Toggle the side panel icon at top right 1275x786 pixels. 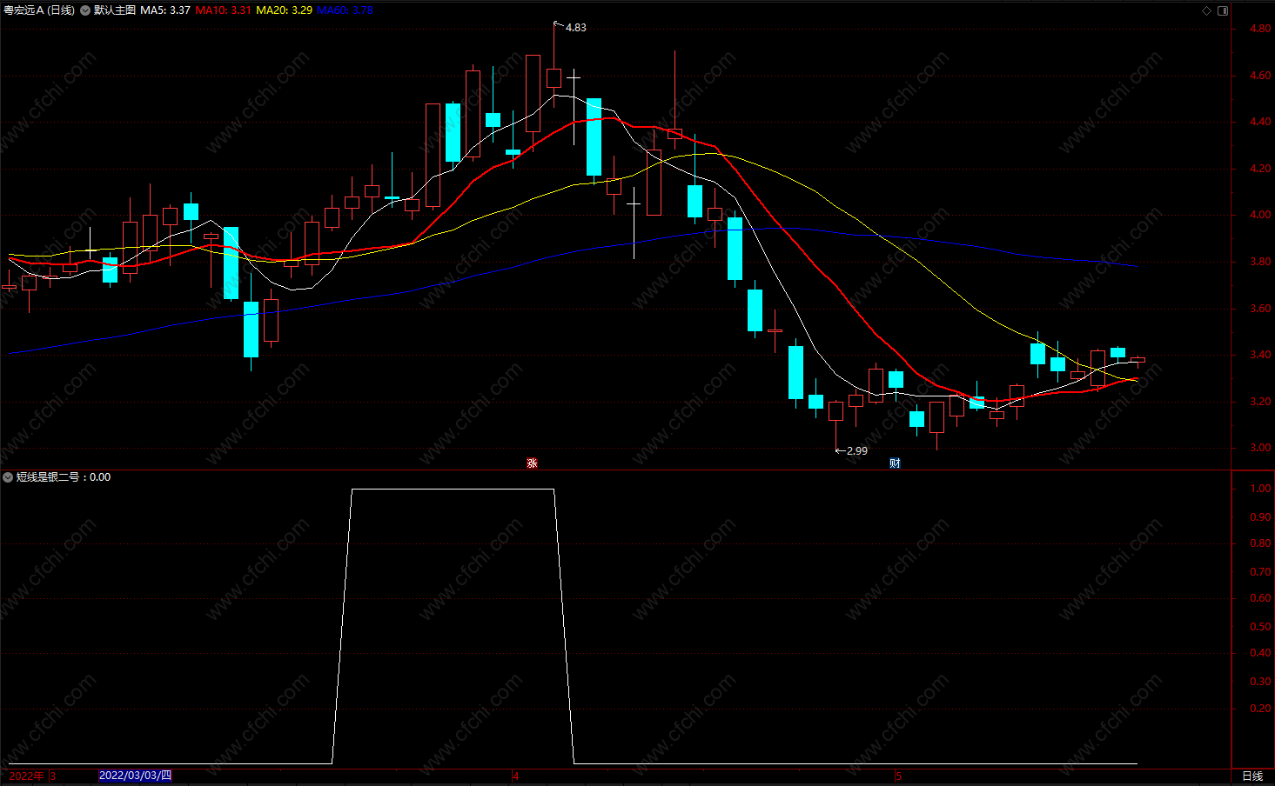click(x=1223, y=10)
